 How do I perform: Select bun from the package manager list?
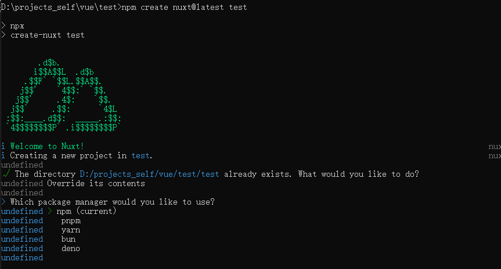pyautogui.click(x=69, y=239)
